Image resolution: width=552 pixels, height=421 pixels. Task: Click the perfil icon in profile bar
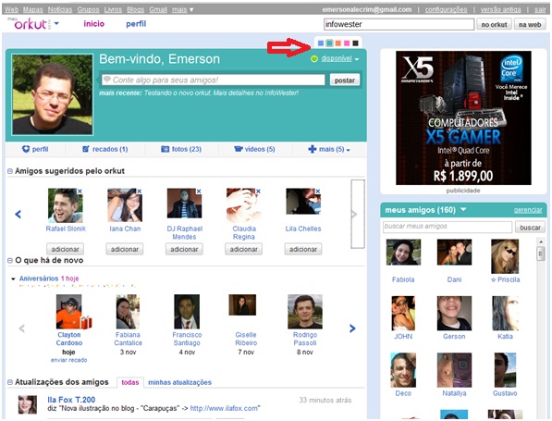pos(26,149)
